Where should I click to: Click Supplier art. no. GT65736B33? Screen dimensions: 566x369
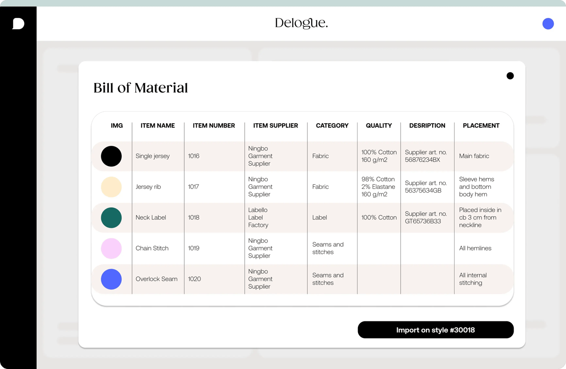pos(426,218)
